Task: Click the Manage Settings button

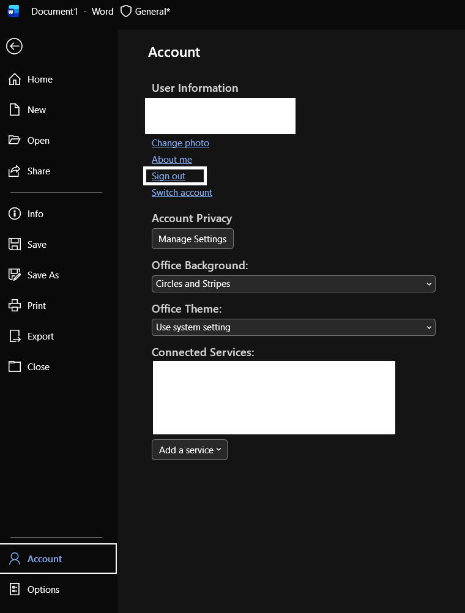Action: 192,239
